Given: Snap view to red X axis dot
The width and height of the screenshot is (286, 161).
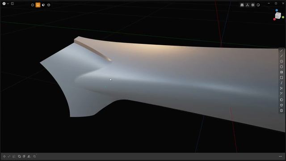Looking at the screenshot, I should pyautogui.click(x=274, y=19).
